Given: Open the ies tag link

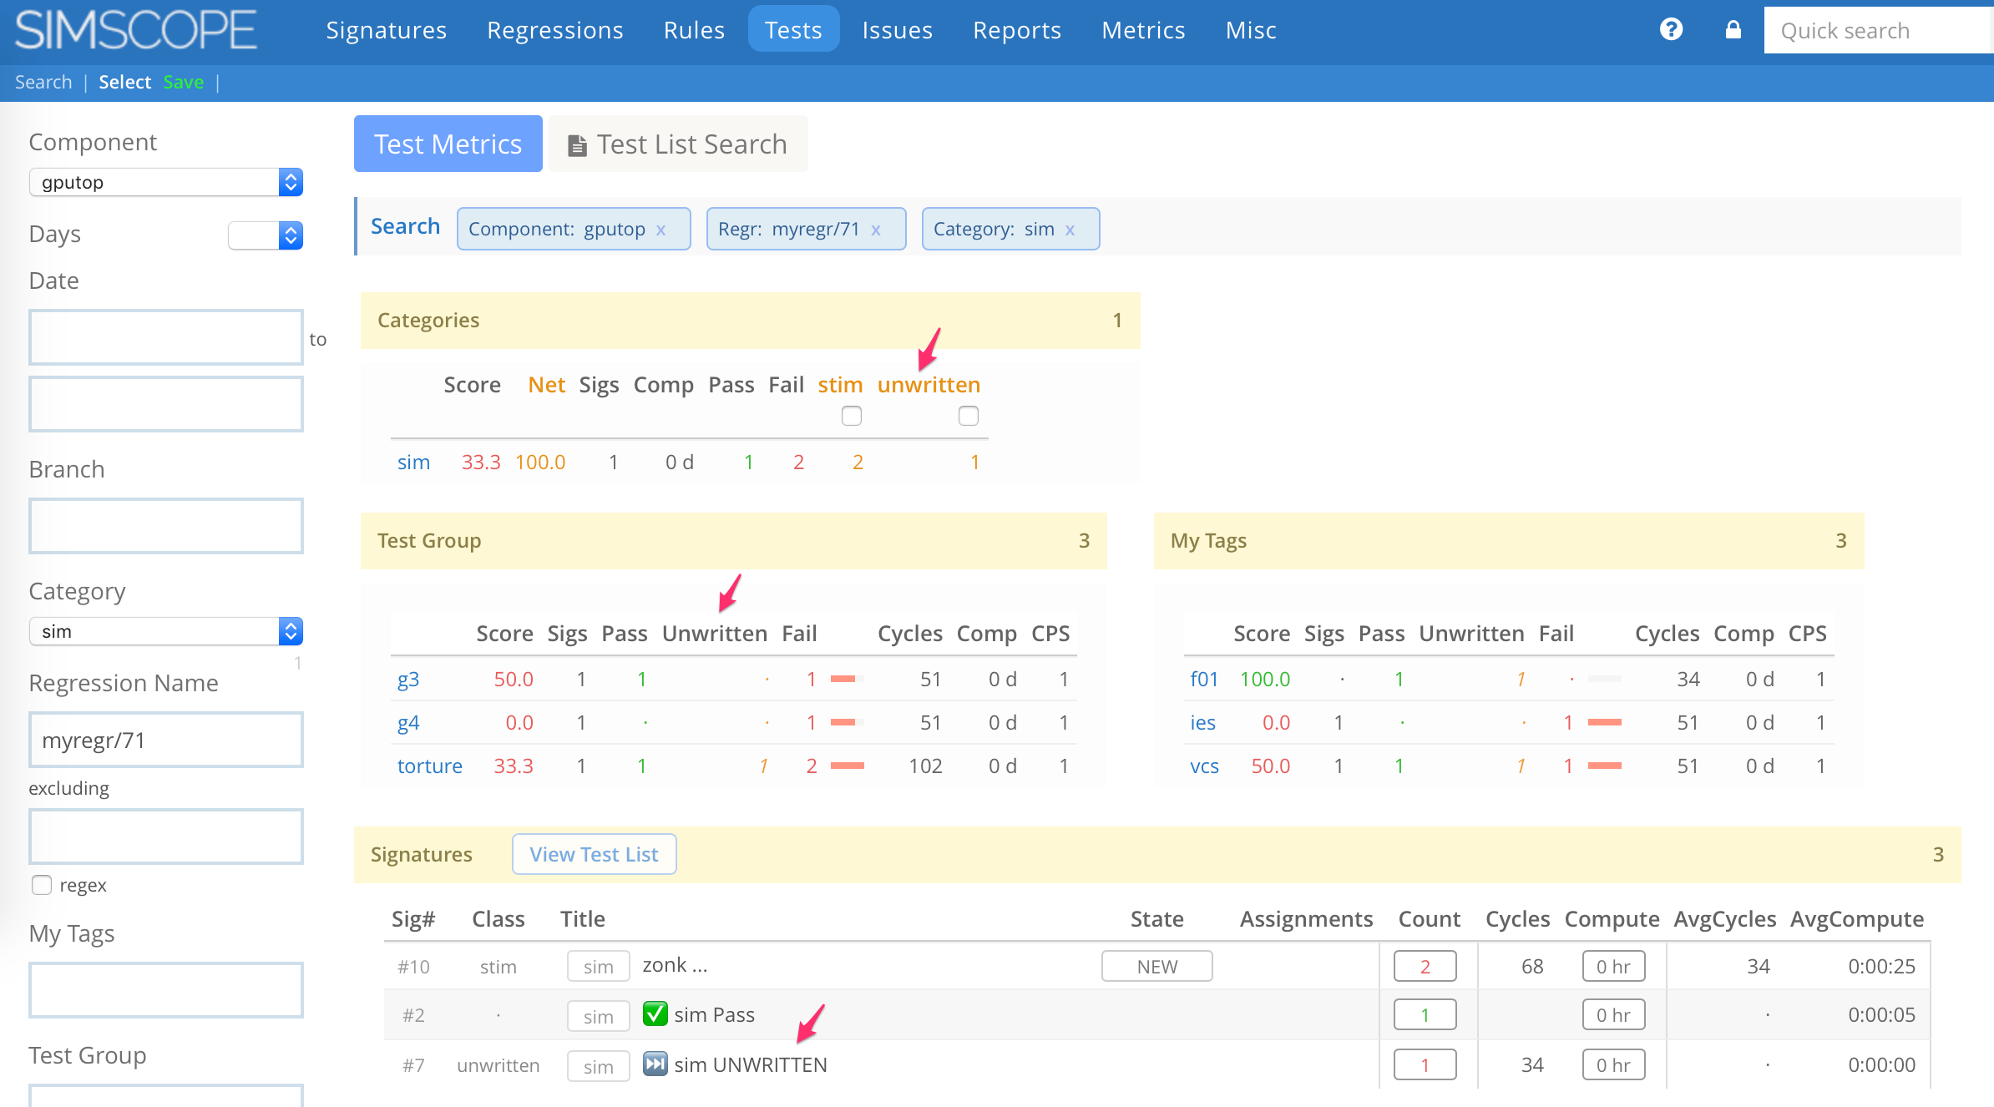Looking at the screenshot, I should pos(1202,723).
